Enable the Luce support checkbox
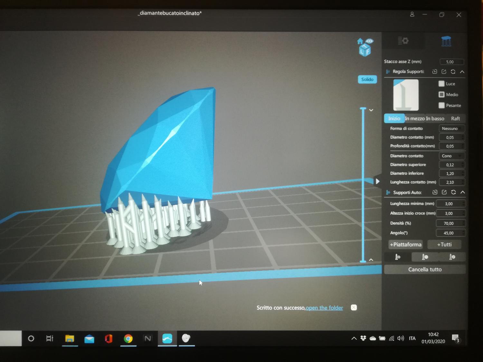 coord(441,84)
